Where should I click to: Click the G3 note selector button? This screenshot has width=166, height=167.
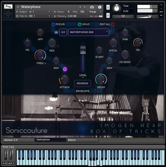63,32
